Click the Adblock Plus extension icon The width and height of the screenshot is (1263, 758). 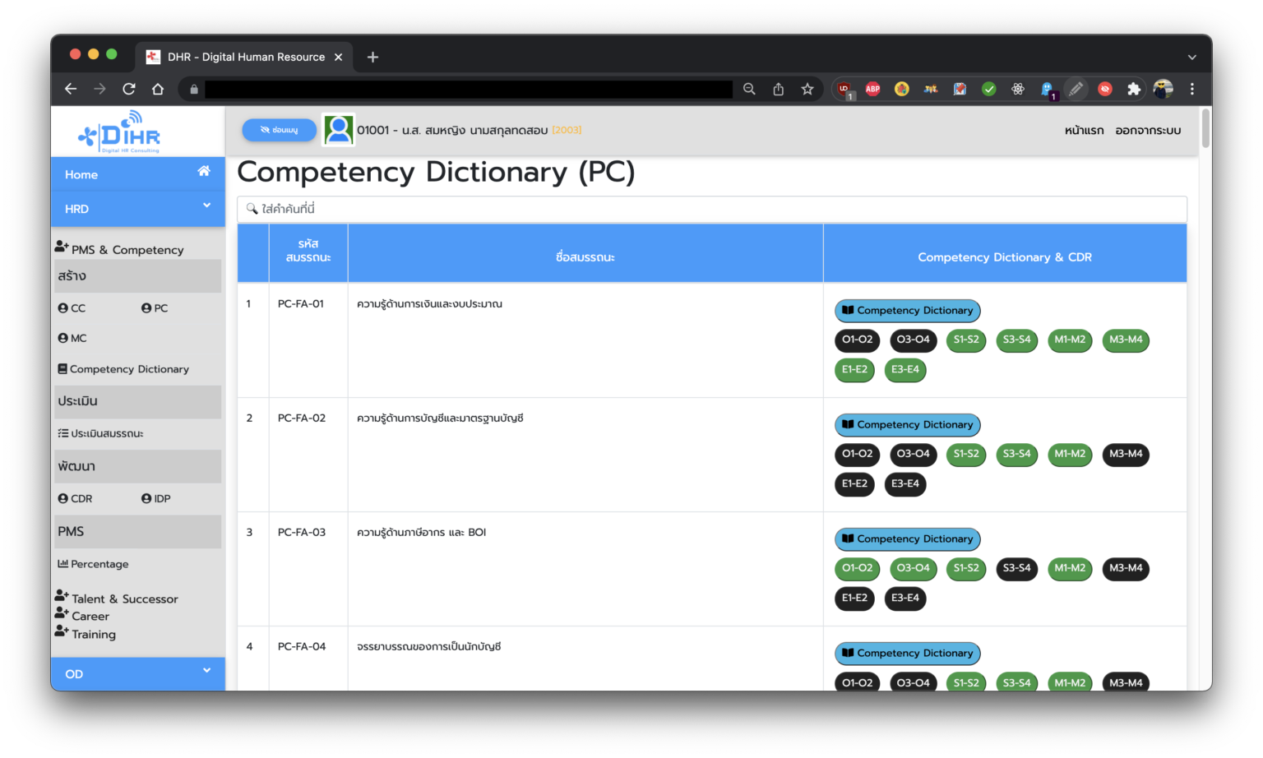(x=872, y=89)
